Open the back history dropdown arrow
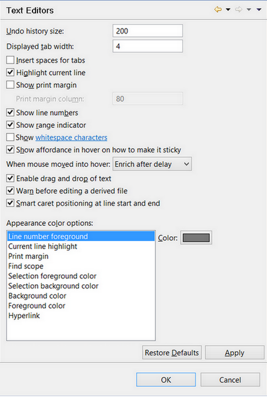267x397 pixels. pyautogui.click(x=228, y=10)
